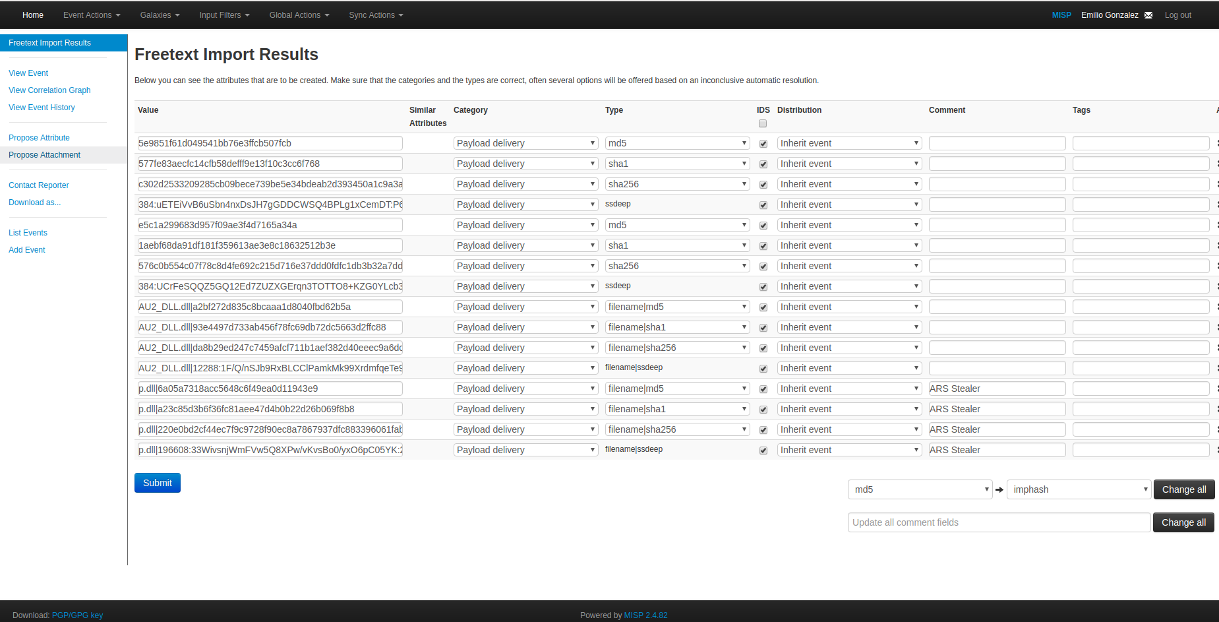Click Contact Reporter in the sidebar

38,185
